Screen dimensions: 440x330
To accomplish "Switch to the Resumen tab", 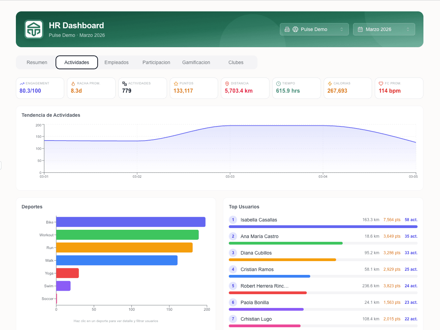I will pyautogui.click(x=37, y=62).
